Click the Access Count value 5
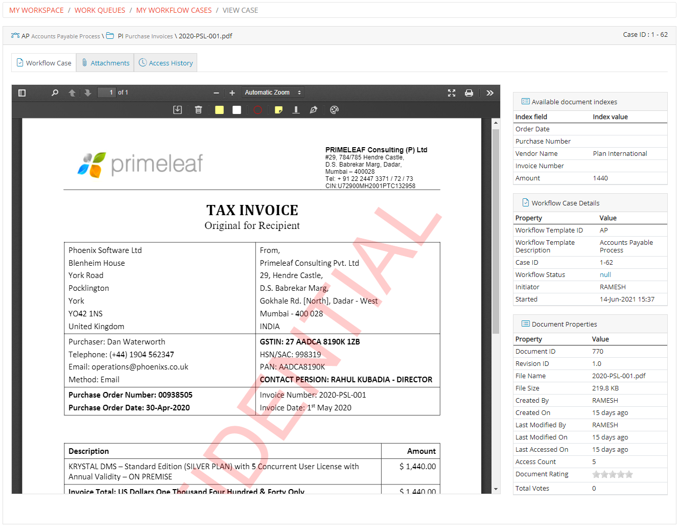679x531 pixels. [594, 462]
